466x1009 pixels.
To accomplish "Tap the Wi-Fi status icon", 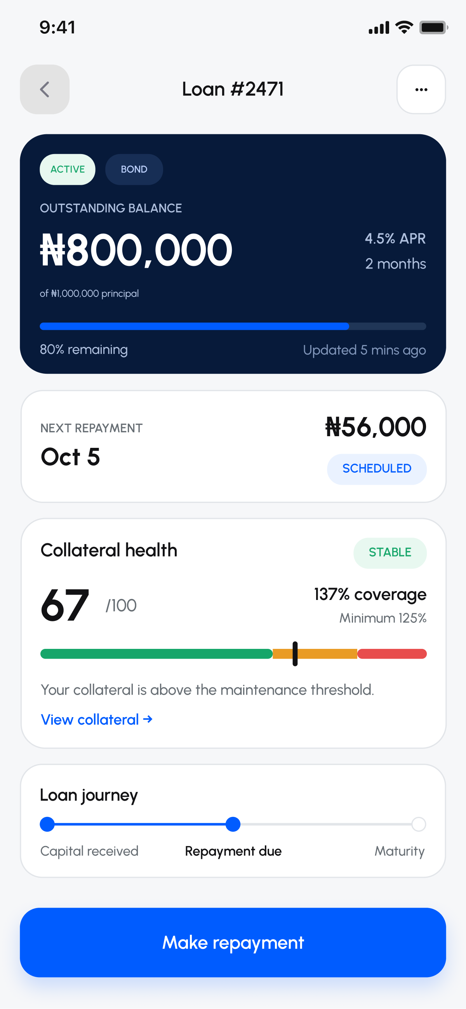I will [x=404, y=27].
